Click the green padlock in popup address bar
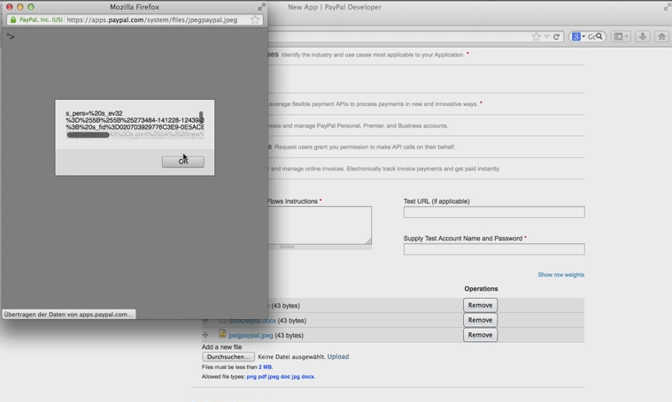Image resolution: width=672 pixels, height=402 pixels. tap(13, 19)
